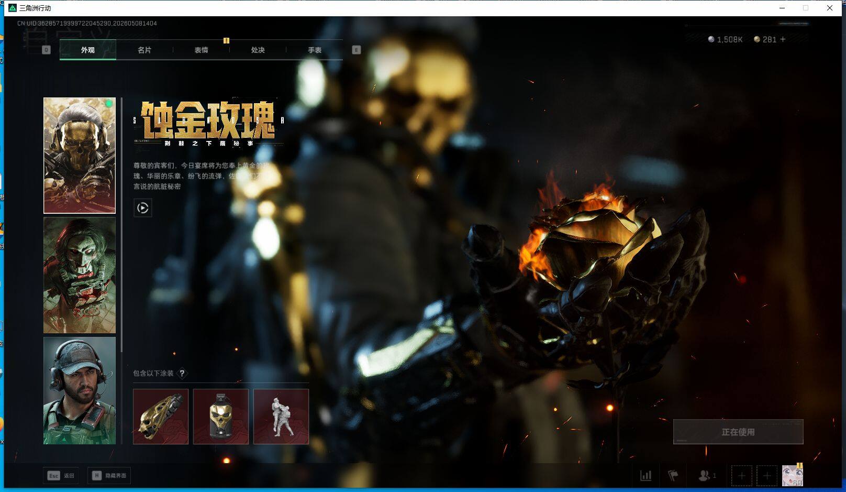The height and width of the screenshot is (492, 846).
Task: Click the CN UID text at top
Action: click(x=87, y=23)
